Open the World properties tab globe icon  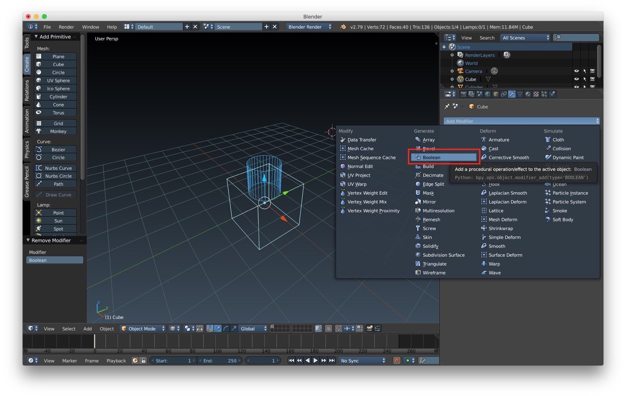[x=487, y=94]
